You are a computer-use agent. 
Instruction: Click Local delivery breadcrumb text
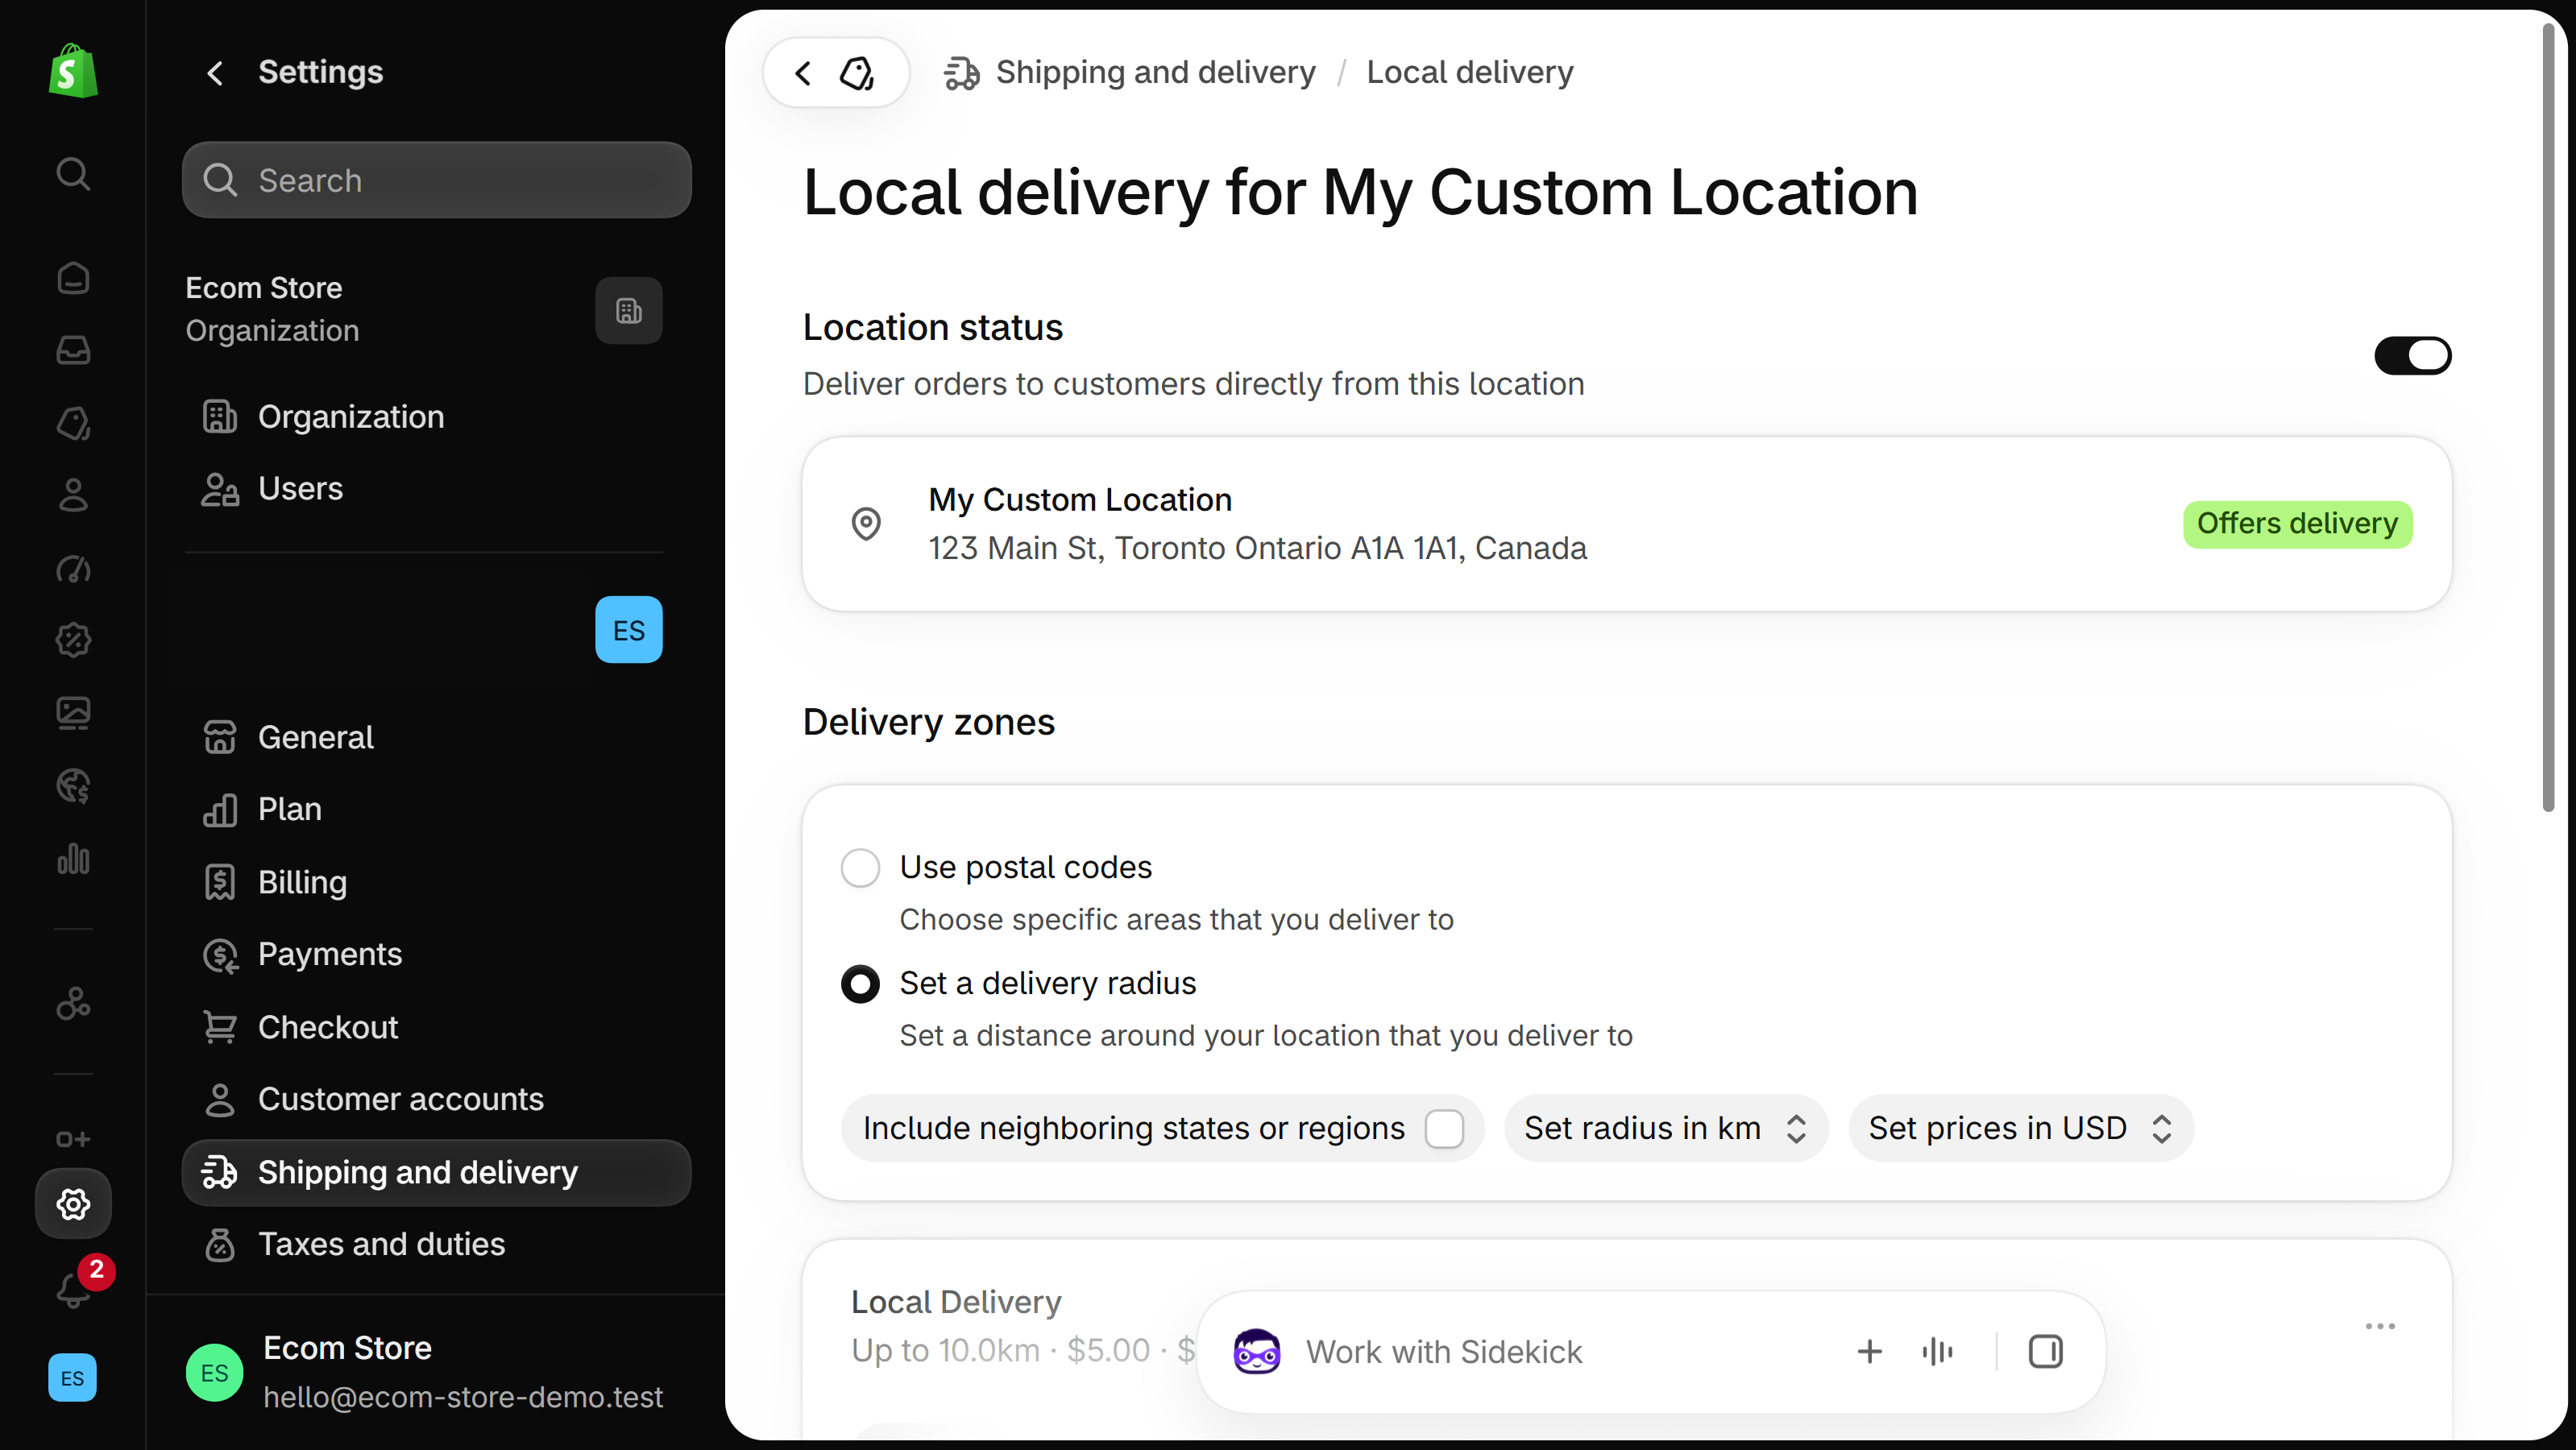pos(1469,73)
